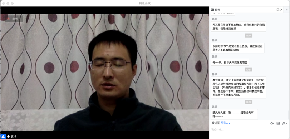The image size is (290, 139).
Task: Click the blue participant avatar icon for 贾坤
Action: tap(3, 136)
